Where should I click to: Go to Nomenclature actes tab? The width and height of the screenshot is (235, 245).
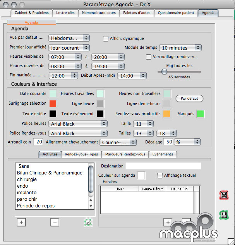click(99, 13)
